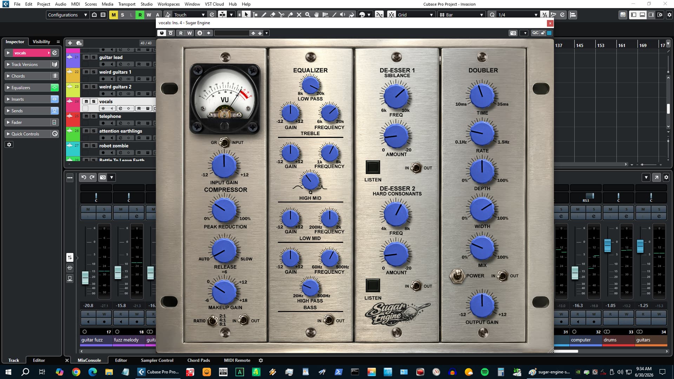This screenshot has width=674, height=379.
Task: Switch to the Chord Pads tab
Action: click(x=199, y=360)
